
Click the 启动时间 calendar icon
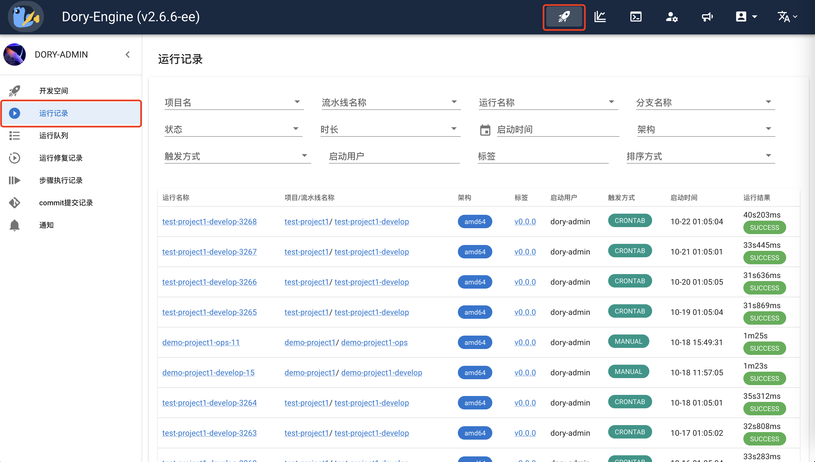click(485, 129)
